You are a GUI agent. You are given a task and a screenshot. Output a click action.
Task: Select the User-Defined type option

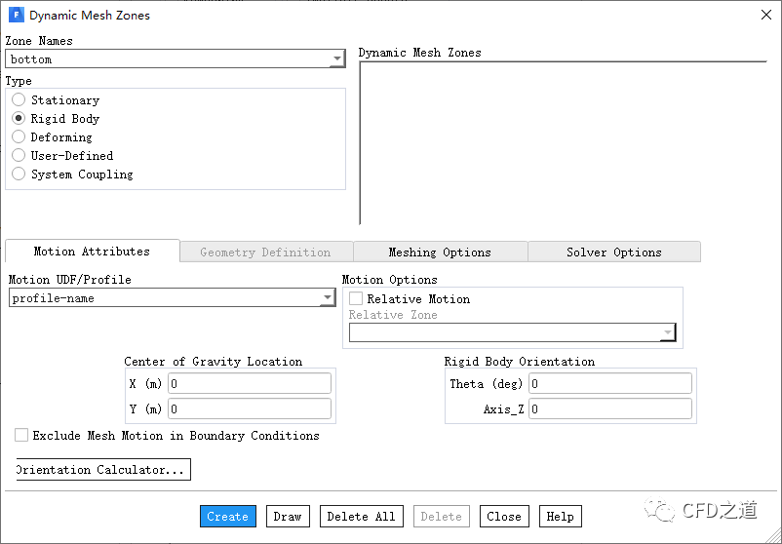(19, 156)
